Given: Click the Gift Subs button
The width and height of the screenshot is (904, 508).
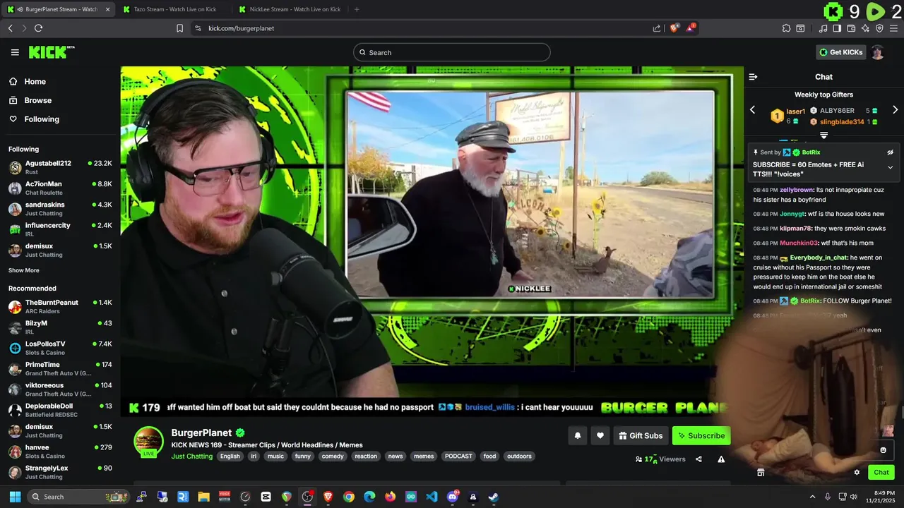Looking at the screenshot, I should 639,435.
